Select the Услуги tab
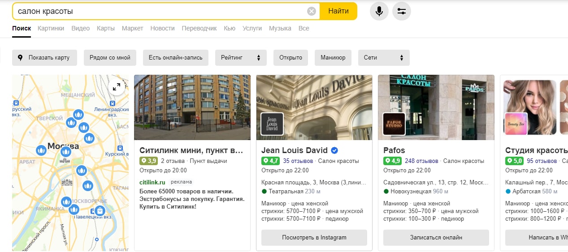This screenshot has height=252, width=568. [x=252, y=28]
